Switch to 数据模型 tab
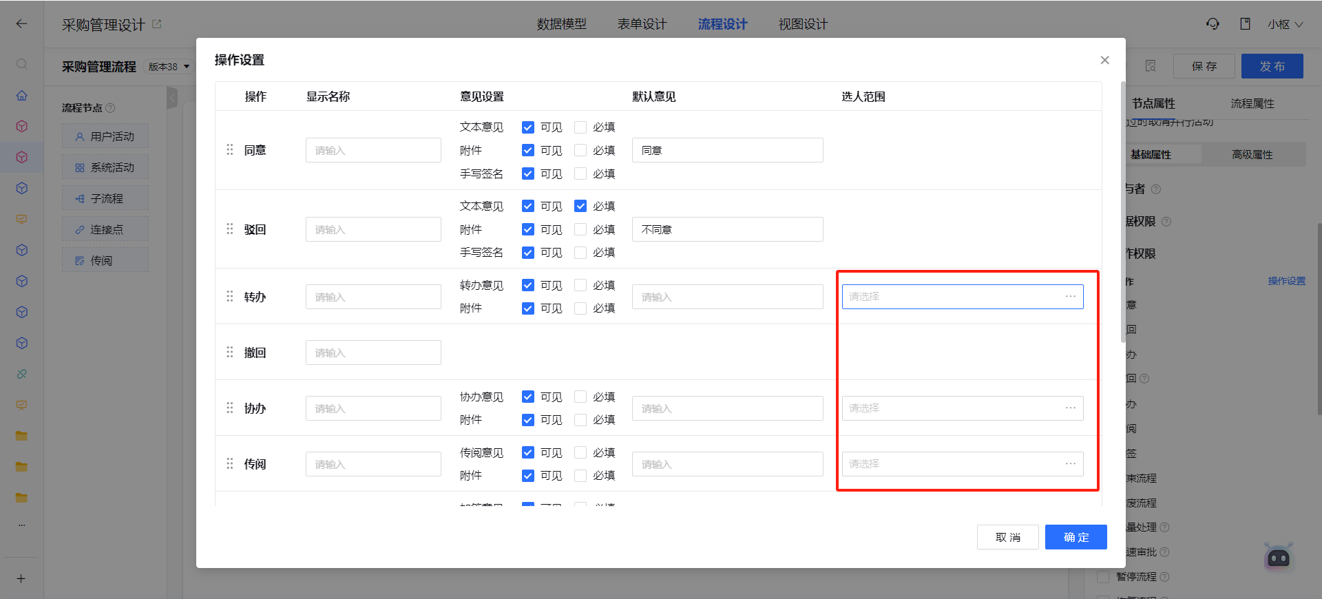This screenshot has height=599, width=1322. 562,24
